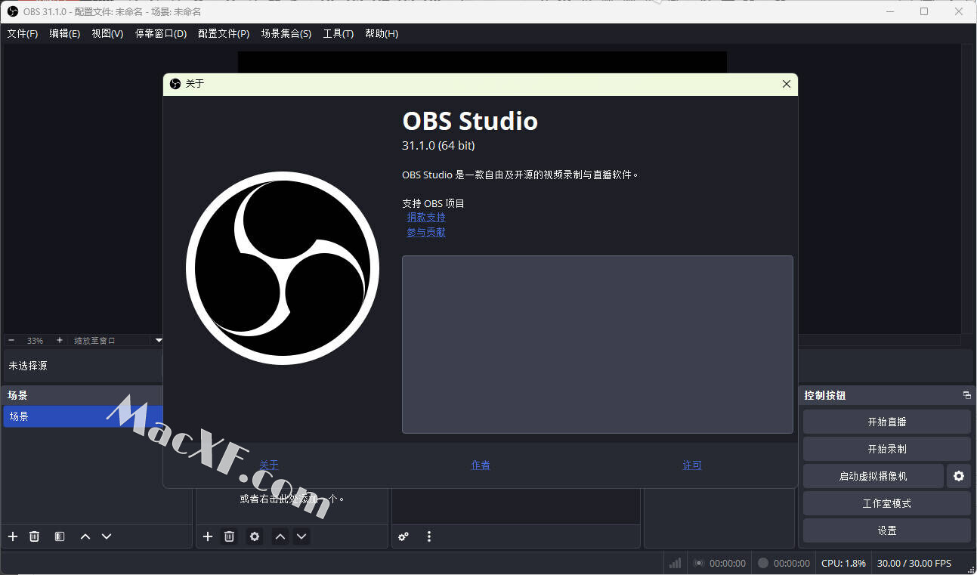Open the 帮助(H) menu

382,34
